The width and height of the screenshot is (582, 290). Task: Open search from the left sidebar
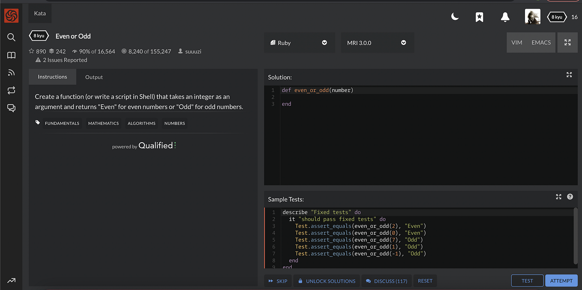coord(11,37)
